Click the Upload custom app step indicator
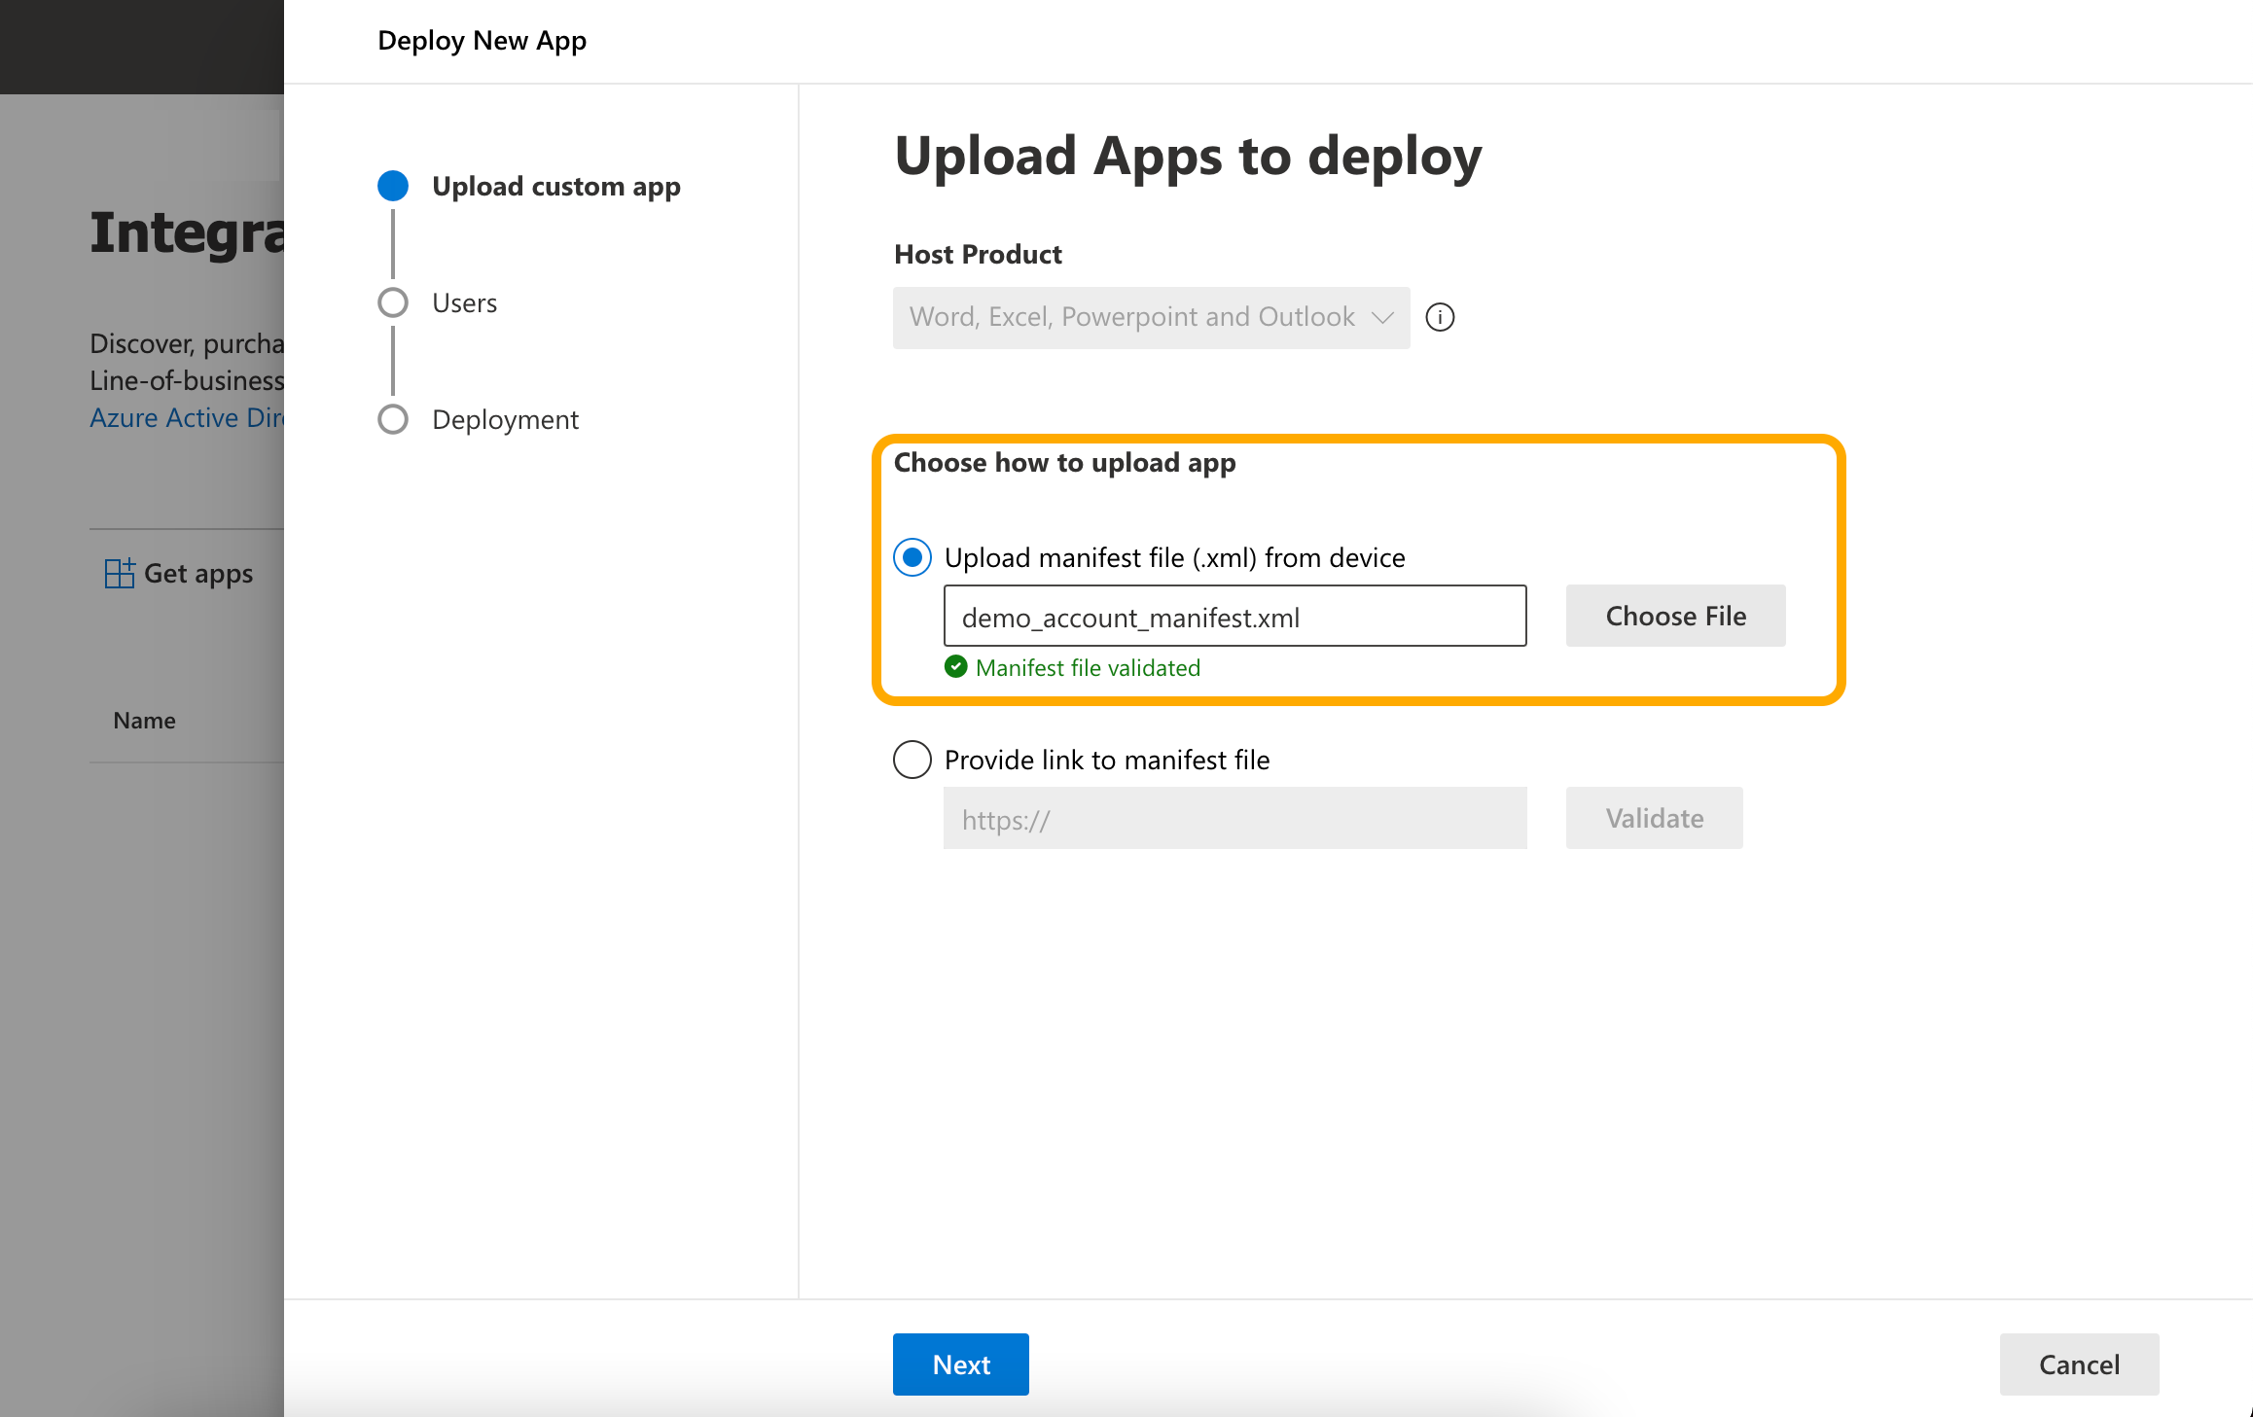 tap(393, 186)
